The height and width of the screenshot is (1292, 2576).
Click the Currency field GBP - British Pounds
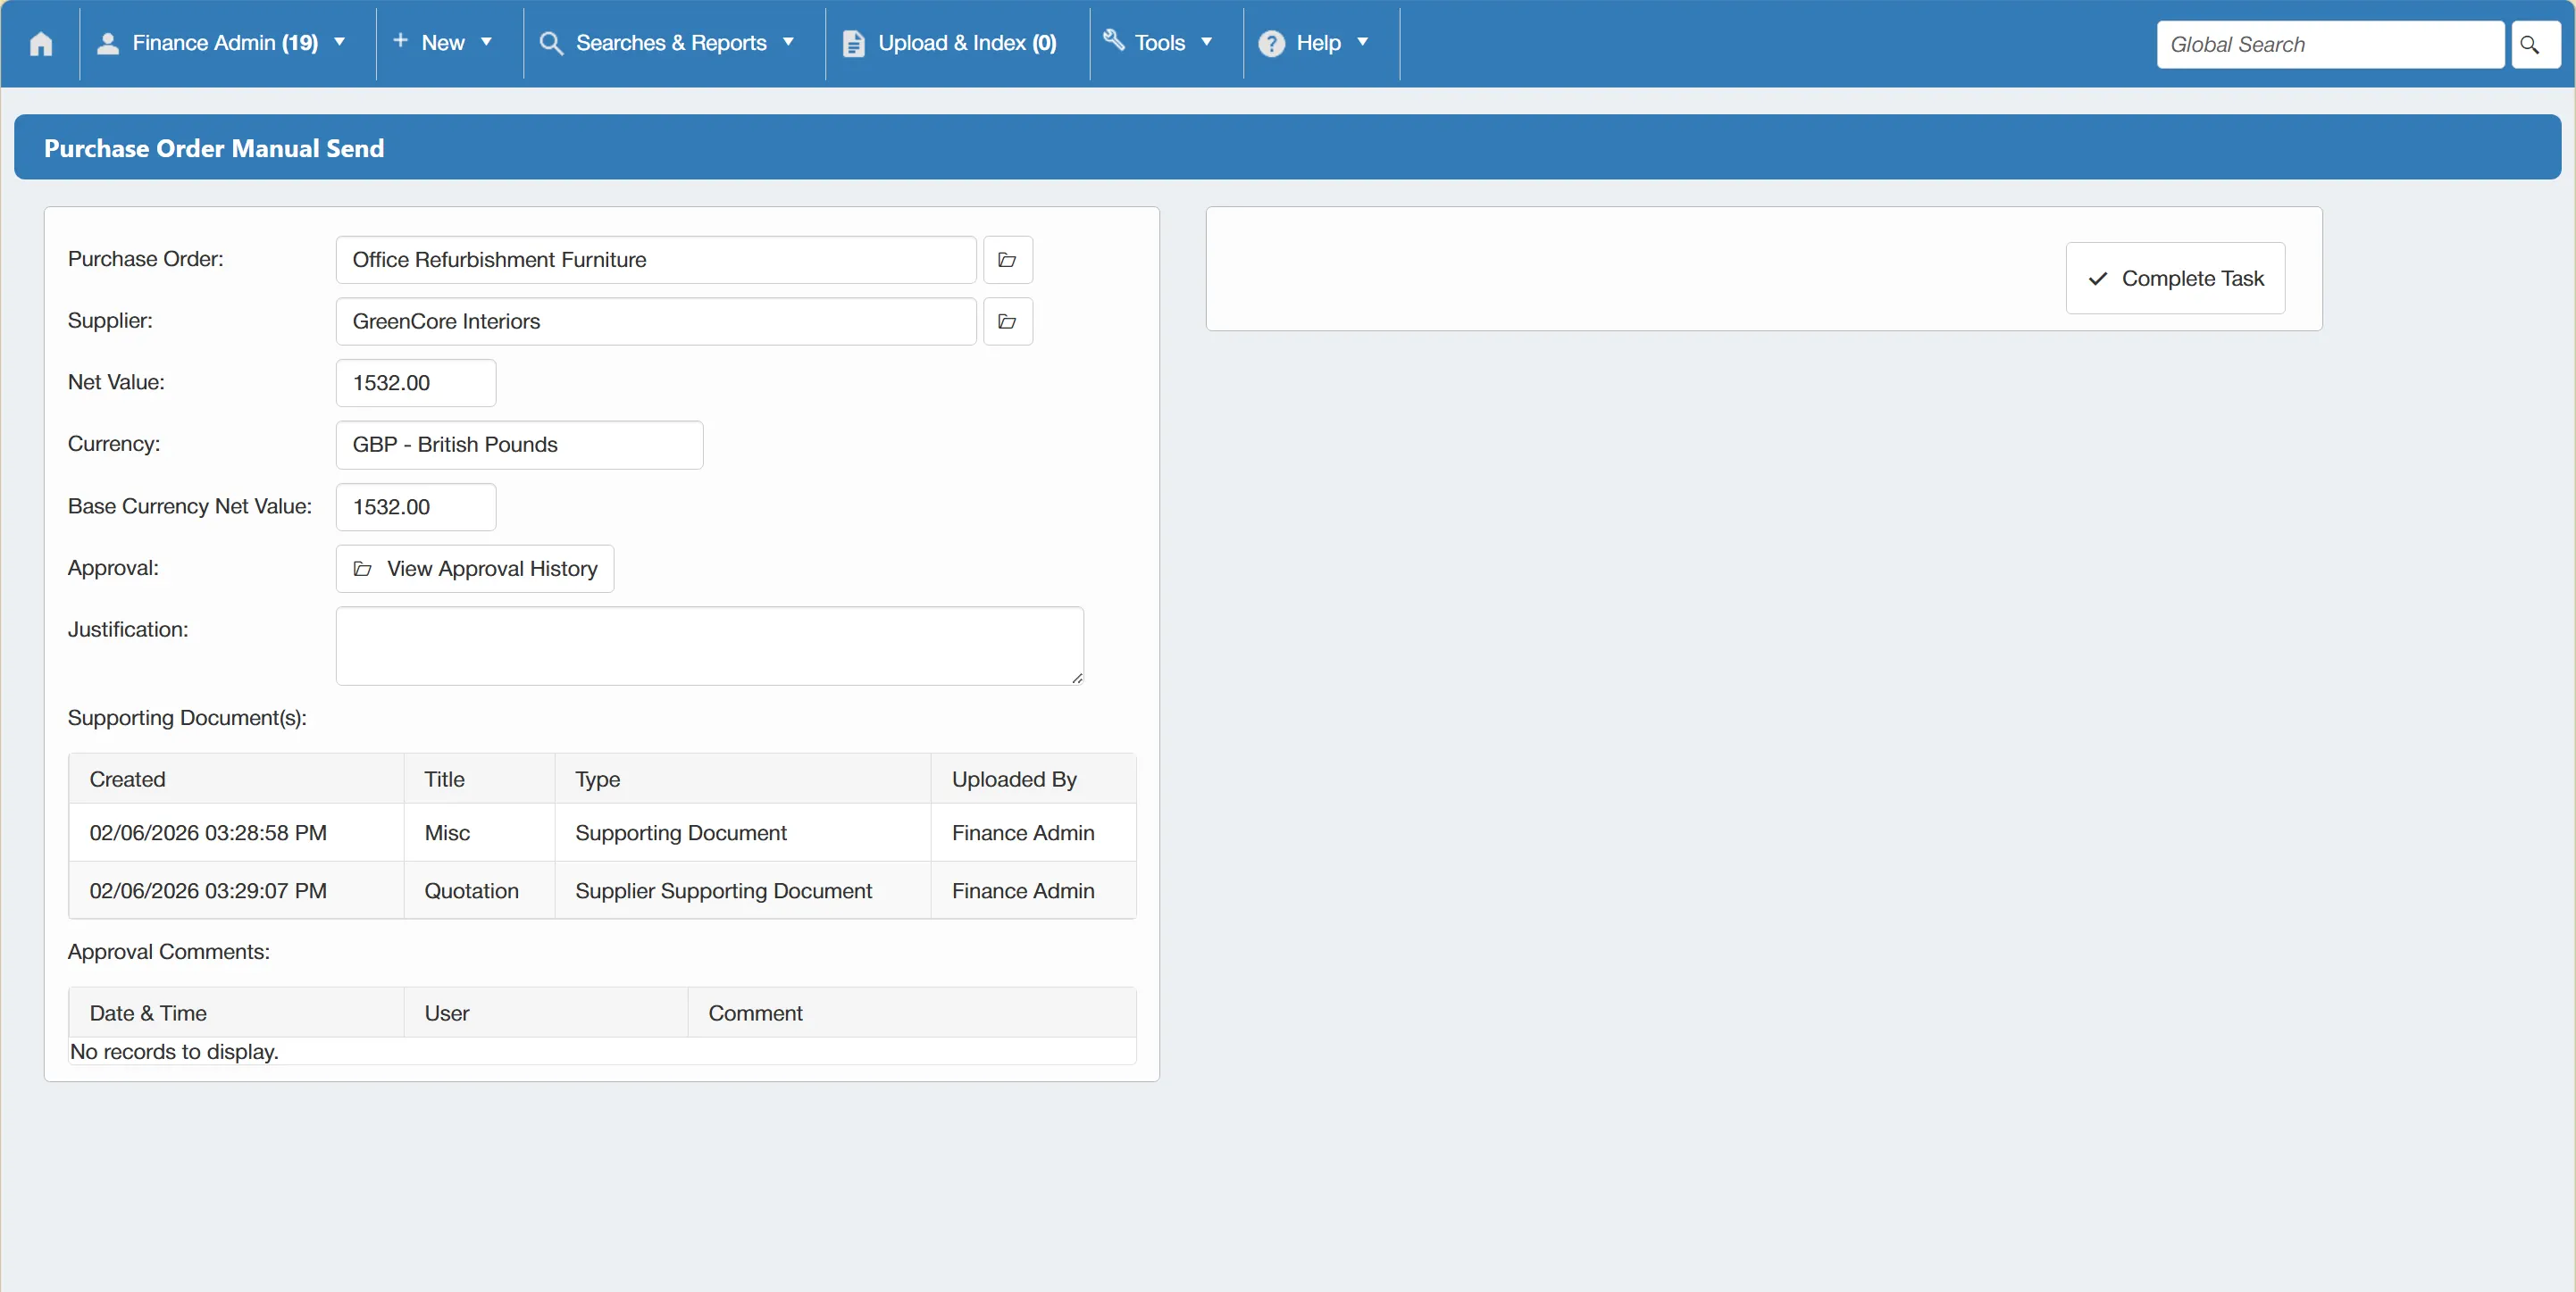(520, 445)
